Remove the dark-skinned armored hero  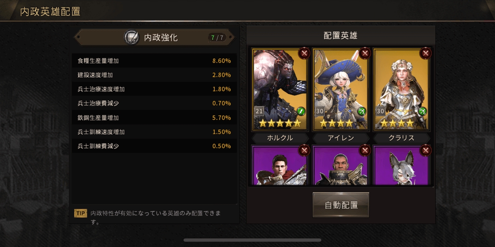tap(365, 150)
